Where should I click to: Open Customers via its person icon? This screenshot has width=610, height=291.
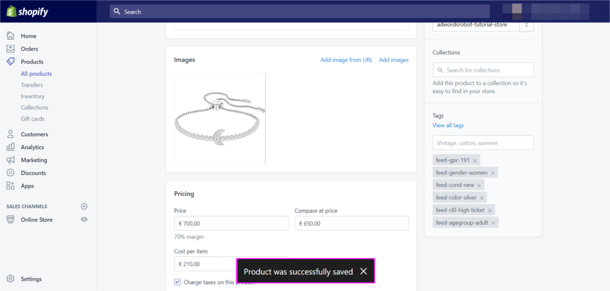(10, 134)
